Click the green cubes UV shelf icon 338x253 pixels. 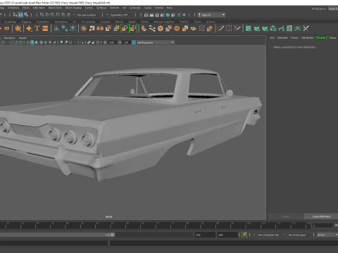click(273, 29)
